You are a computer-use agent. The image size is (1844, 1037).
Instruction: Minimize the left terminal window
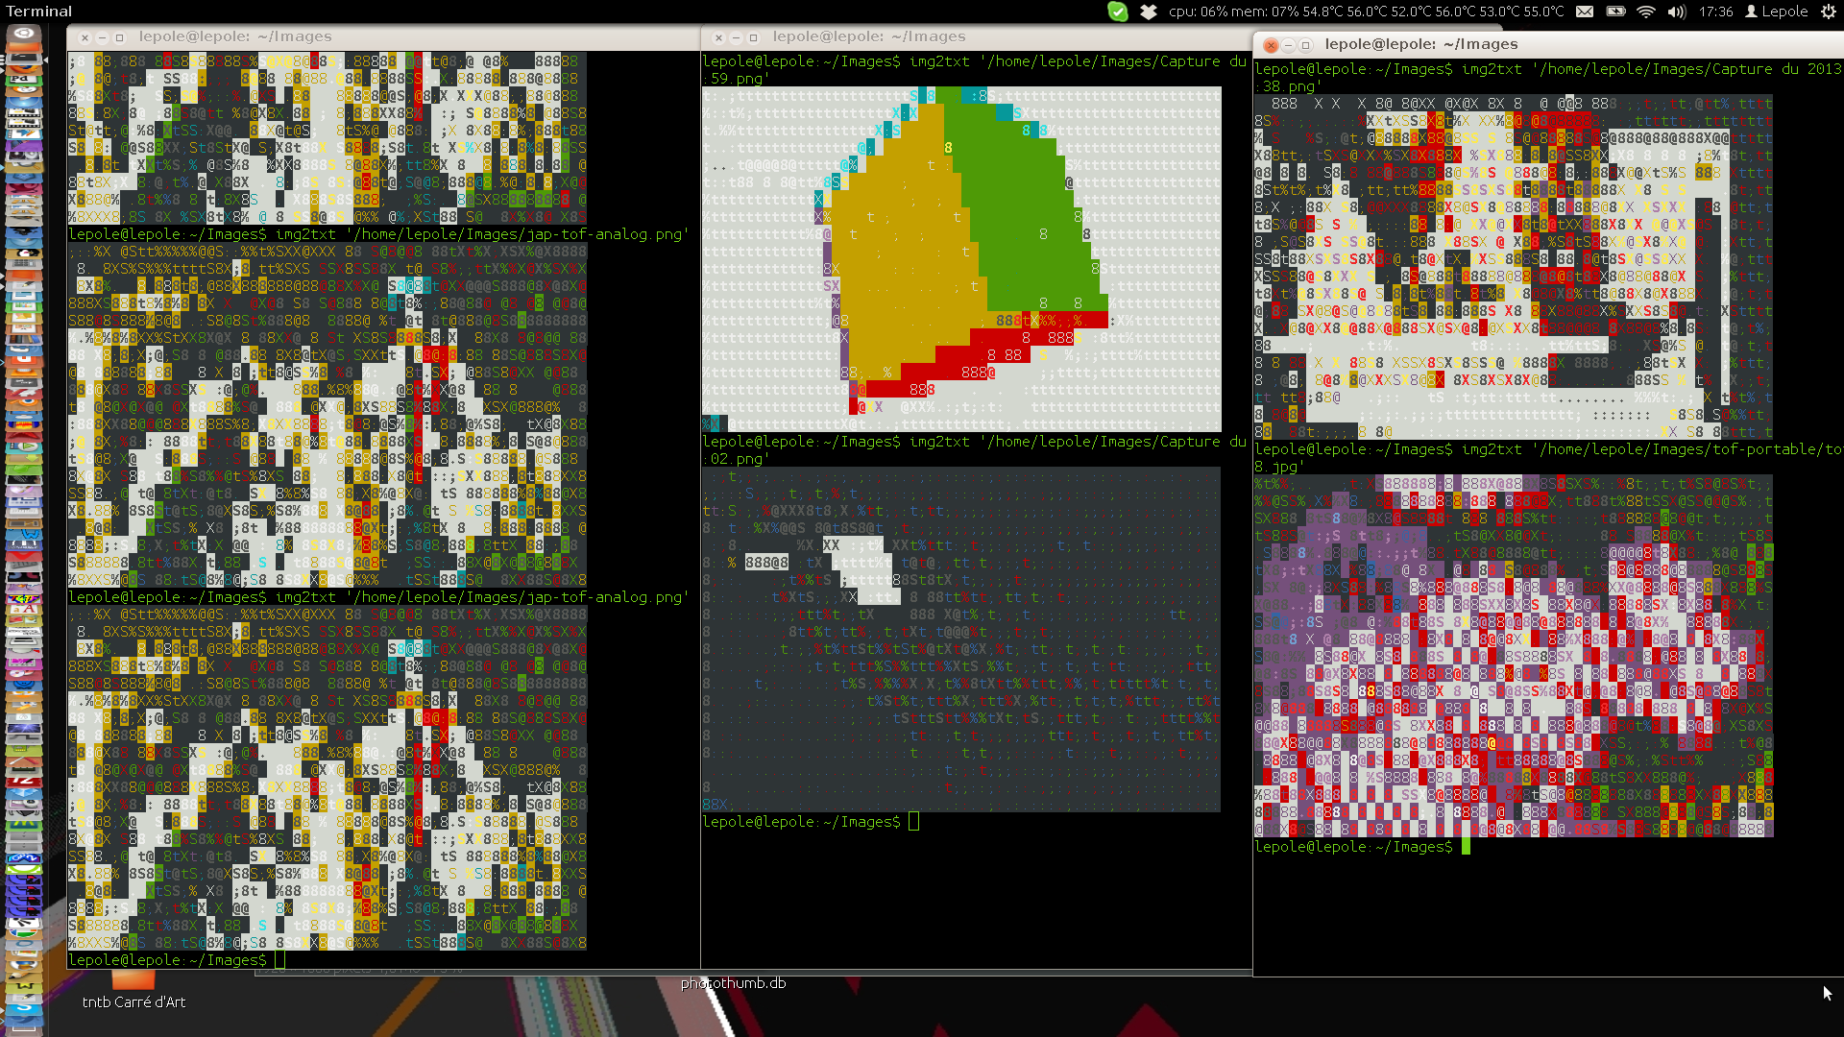point(102,37)
